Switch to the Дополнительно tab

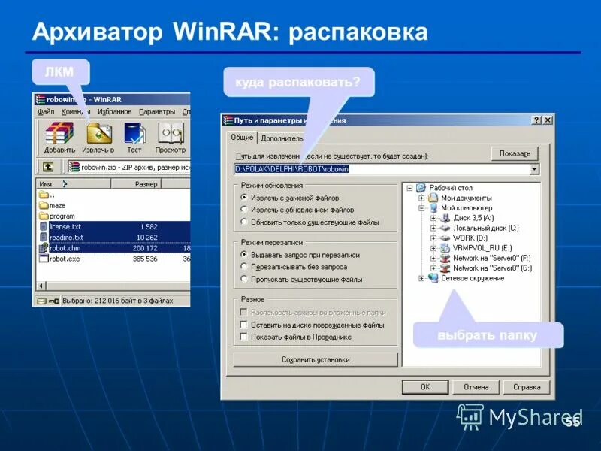click(281, 138)
